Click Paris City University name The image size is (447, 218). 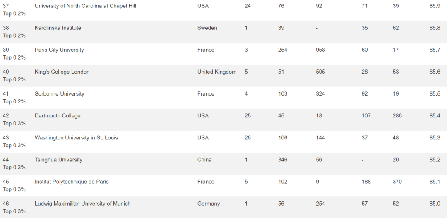[x=59, y=50]
